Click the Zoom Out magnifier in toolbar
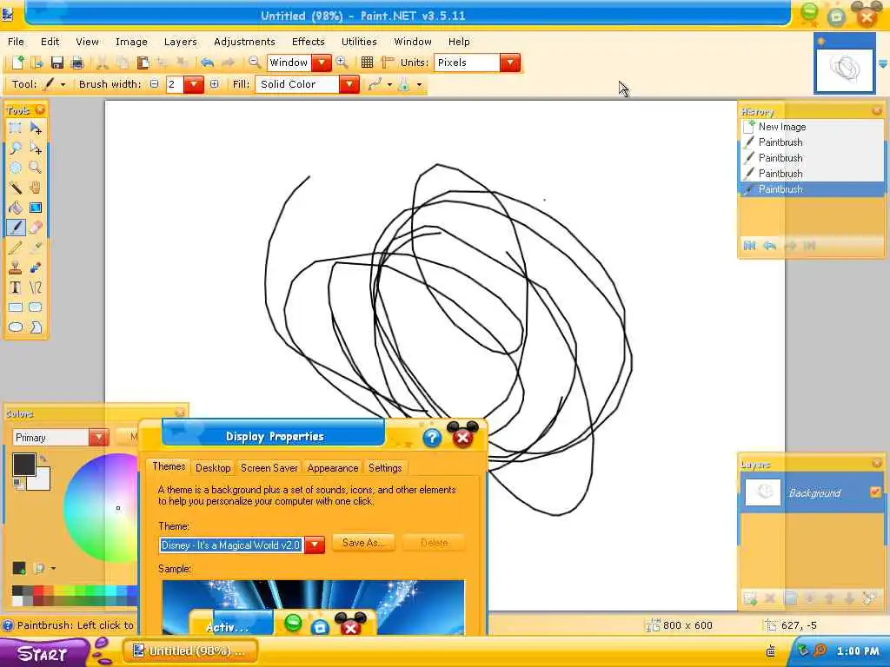The image size is (890, 667). click(255, 63)
